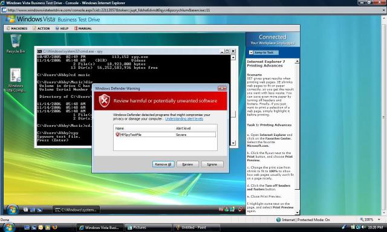387x232 pixels.
Task: Close the Windows Defender Warning dialog
Action: (x=222, y=88)
